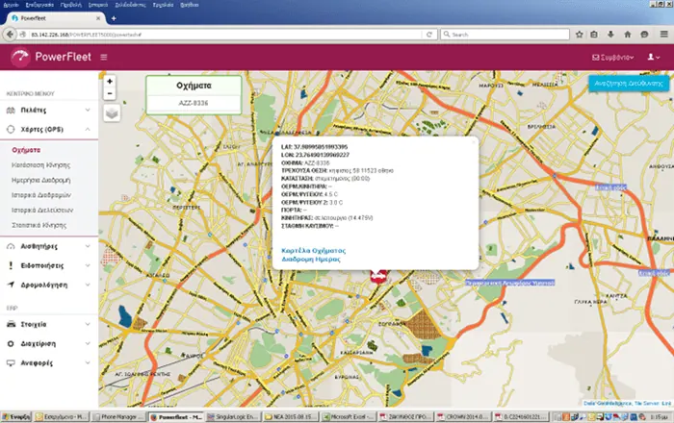The width and height of the screenshot is (674, 423).
Task: Close the vehicle info popup
Action: click(474, 142)
